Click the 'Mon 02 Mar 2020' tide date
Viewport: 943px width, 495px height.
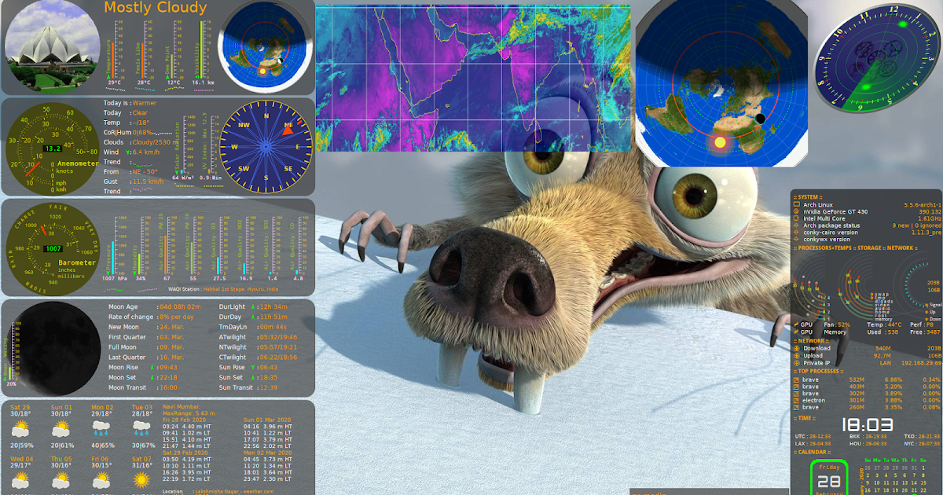click(x=267, y=453)
